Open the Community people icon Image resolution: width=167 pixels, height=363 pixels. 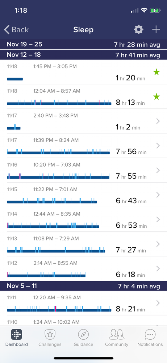pos(117,334)
